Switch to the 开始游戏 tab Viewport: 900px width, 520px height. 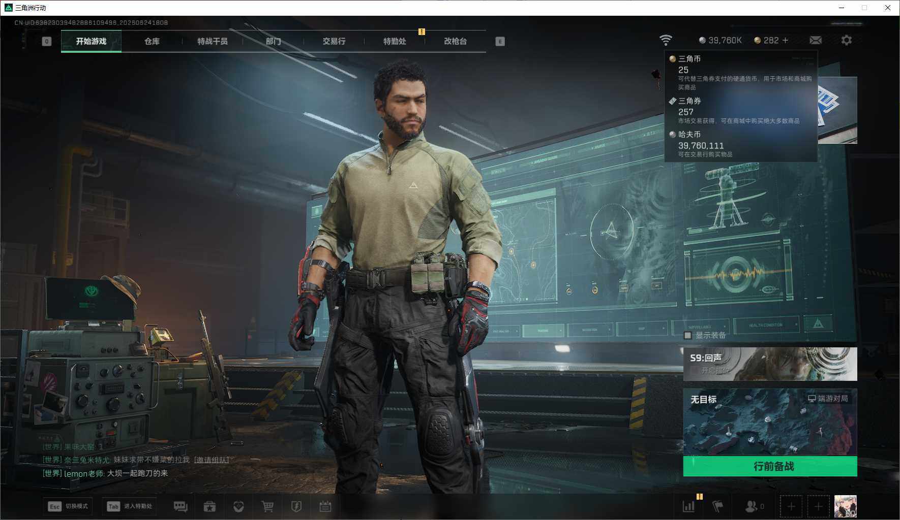coord(91,41)
